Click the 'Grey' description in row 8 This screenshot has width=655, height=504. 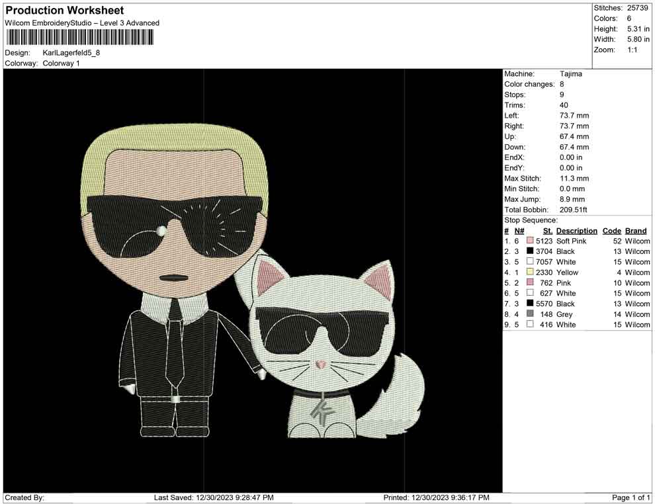(x=564, y=314)
